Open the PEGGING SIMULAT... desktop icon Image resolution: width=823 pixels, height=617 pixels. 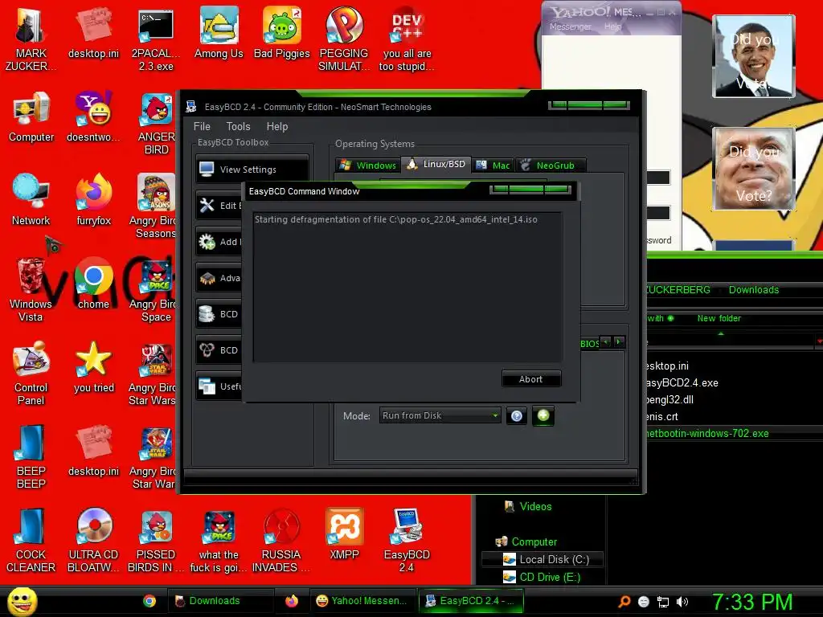[344, 39]
